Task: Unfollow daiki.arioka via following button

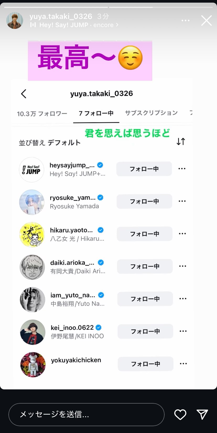Action: click(x=145, y=266)
